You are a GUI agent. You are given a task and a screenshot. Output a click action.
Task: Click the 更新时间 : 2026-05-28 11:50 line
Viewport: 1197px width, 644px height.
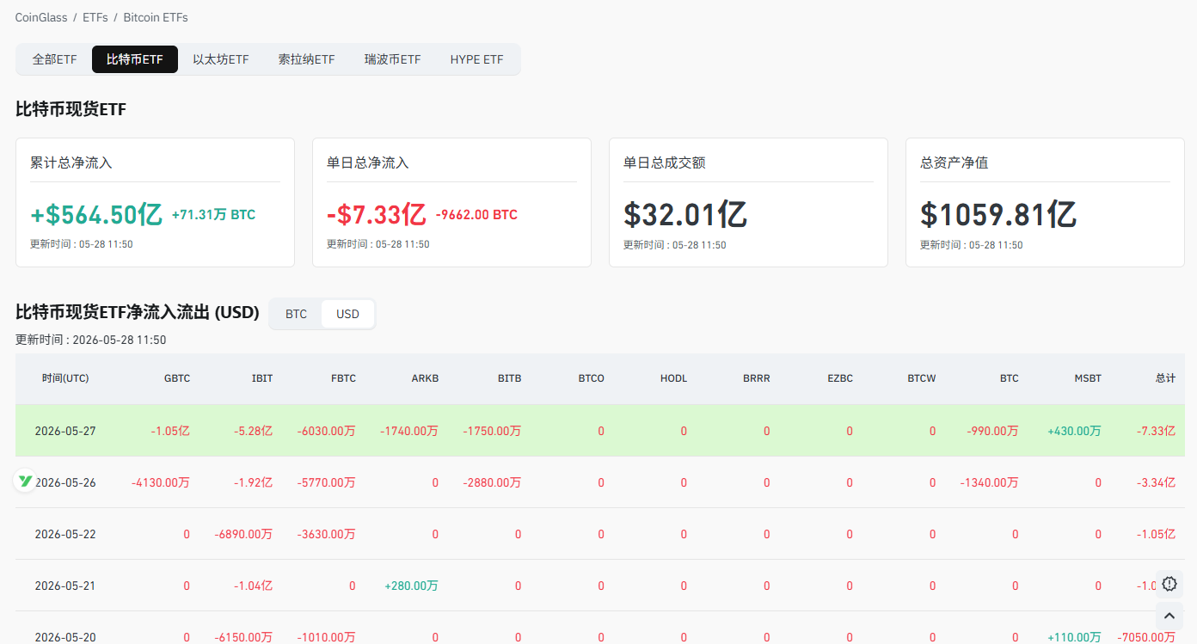tap(91, 340)
